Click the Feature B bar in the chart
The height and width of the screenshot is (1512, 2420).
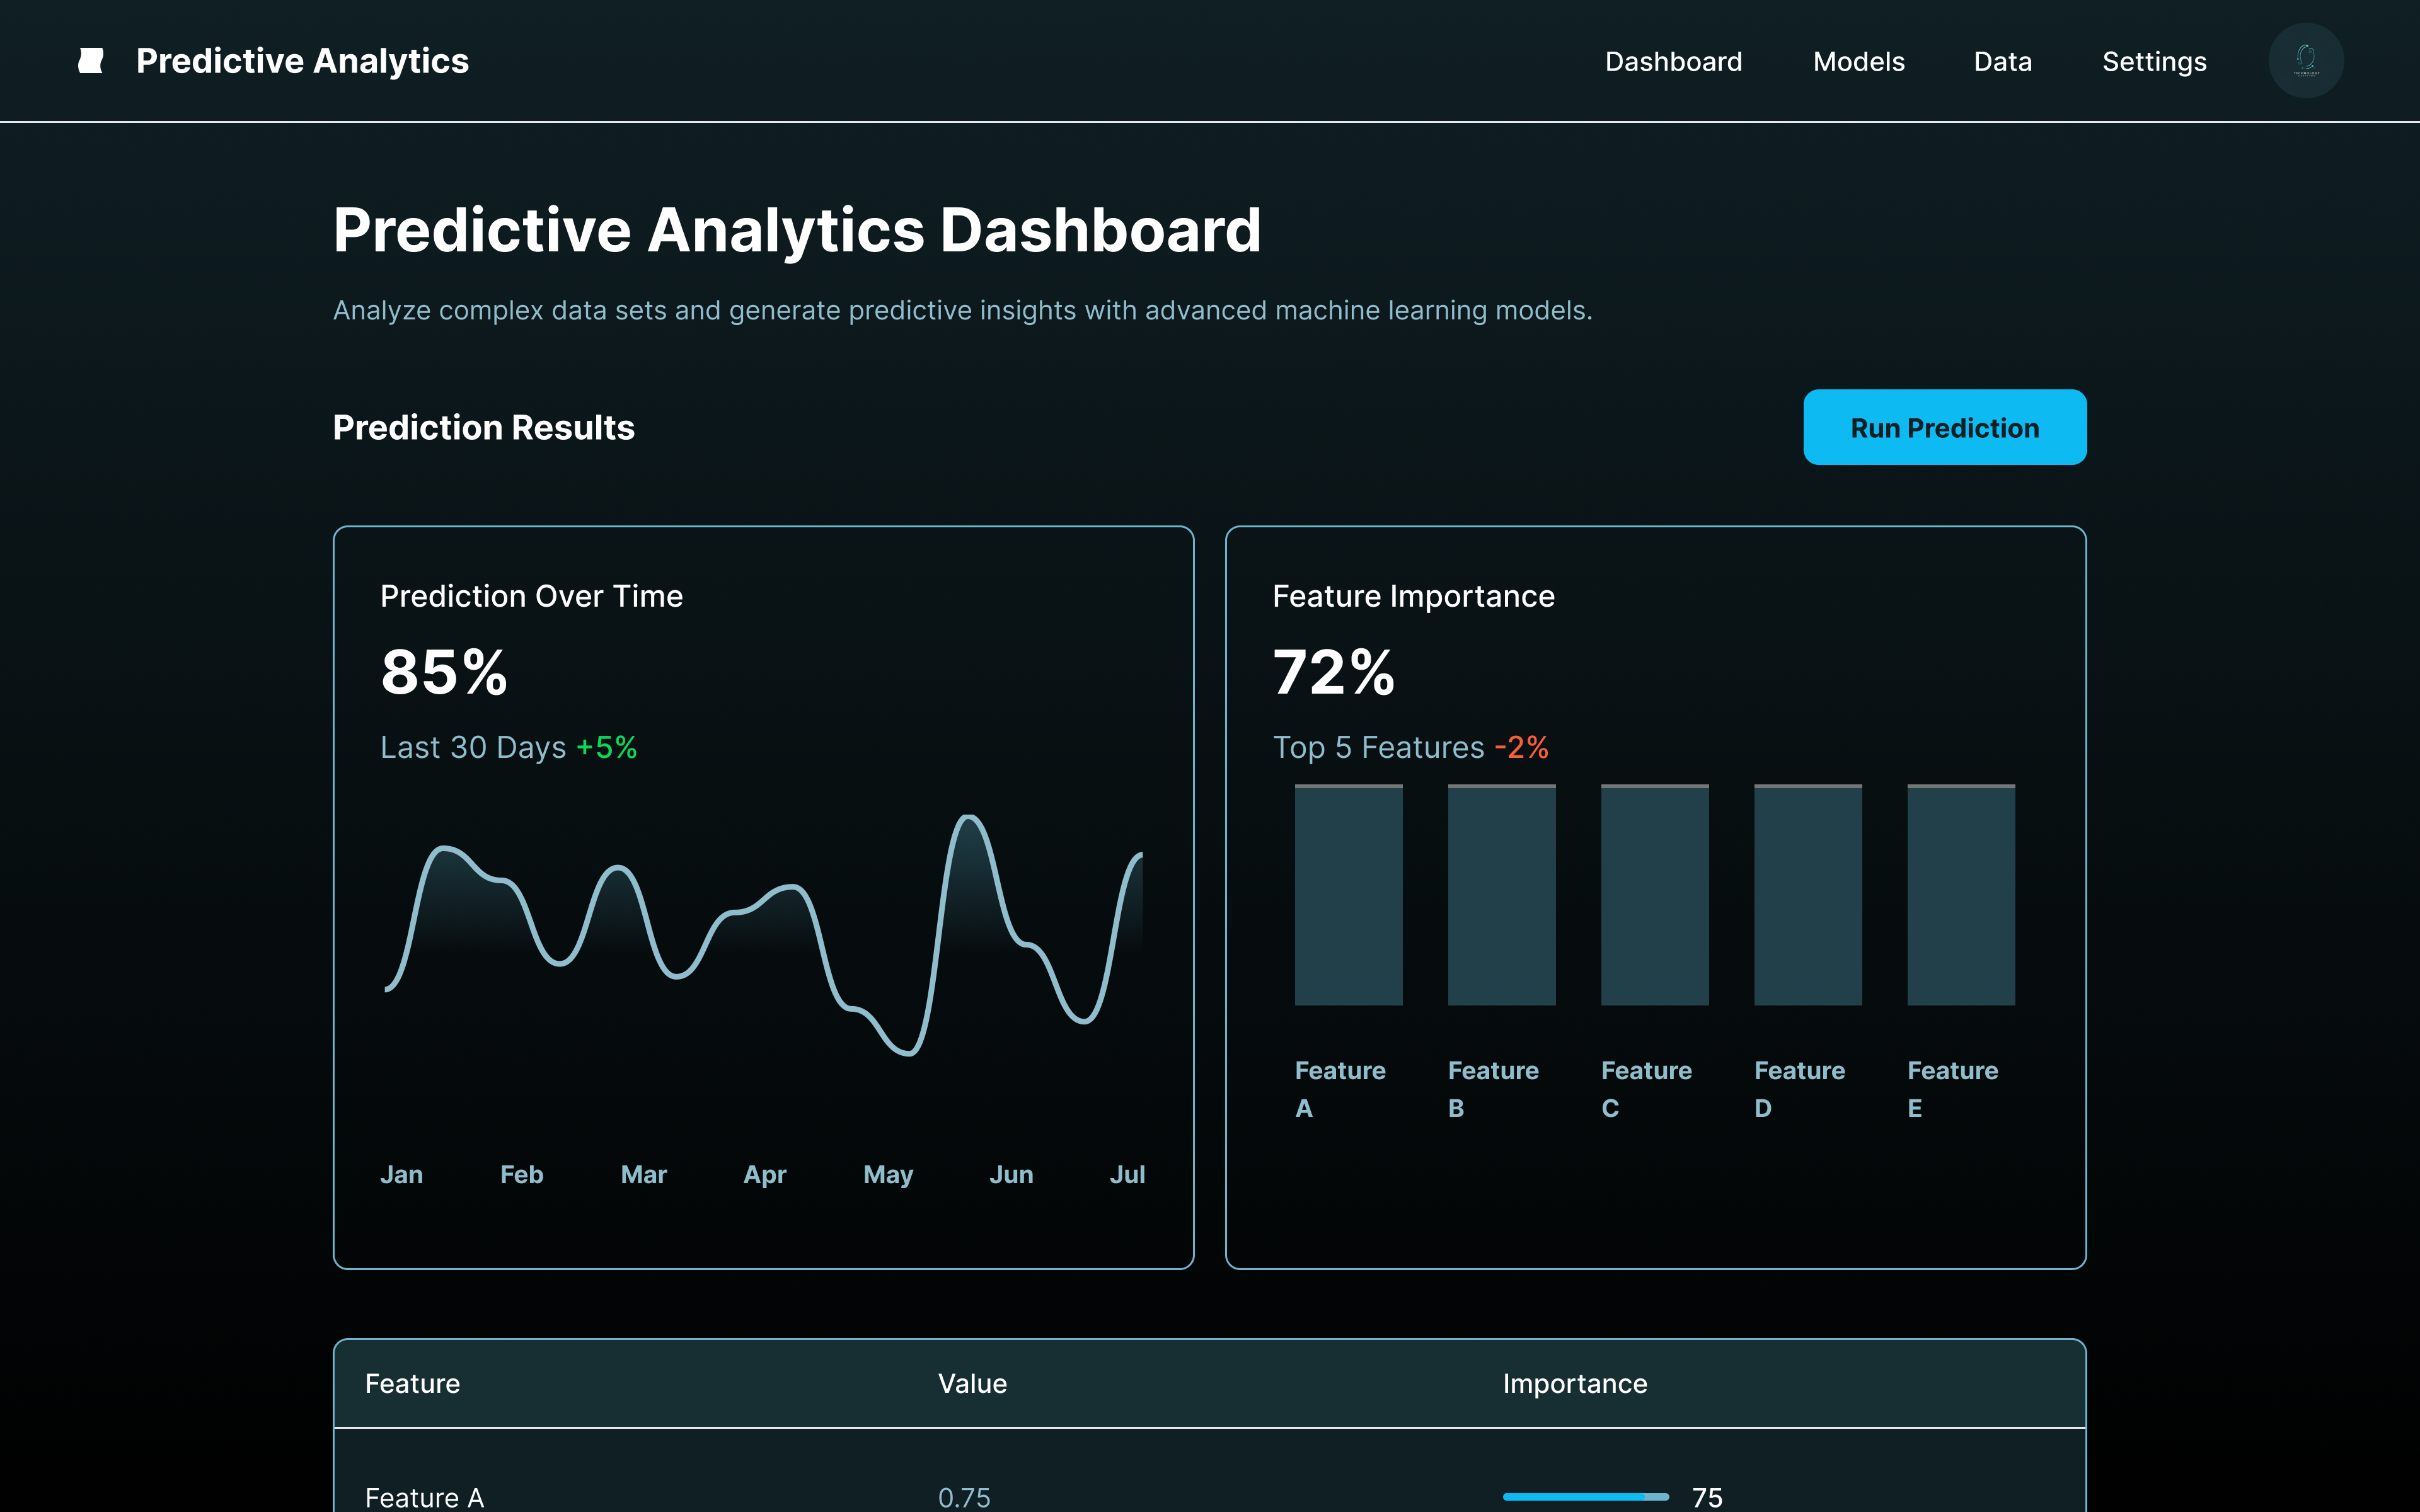point(1501,895)
